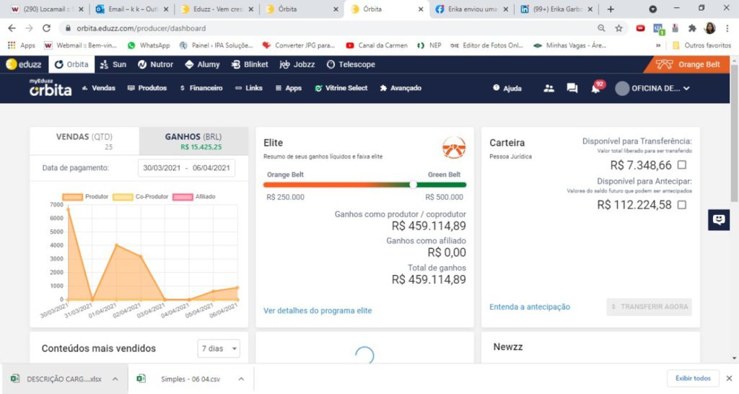Expand the OFICINA DE... account dropdown
The width and height of the screenshot is (739, 394).
652,88
